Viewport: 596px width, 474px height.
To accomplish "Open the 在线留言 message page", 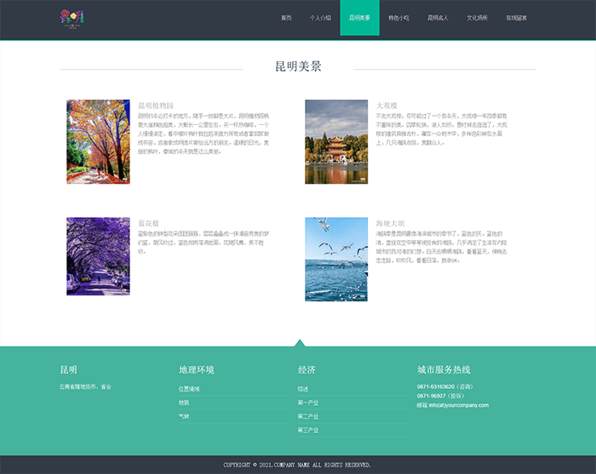I will point(516,18).
